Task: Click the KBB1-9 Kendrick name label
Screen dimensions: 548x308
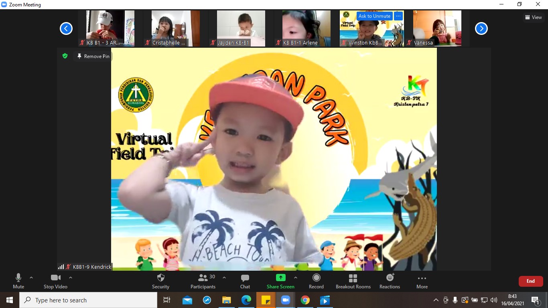Action: point(92,267)
